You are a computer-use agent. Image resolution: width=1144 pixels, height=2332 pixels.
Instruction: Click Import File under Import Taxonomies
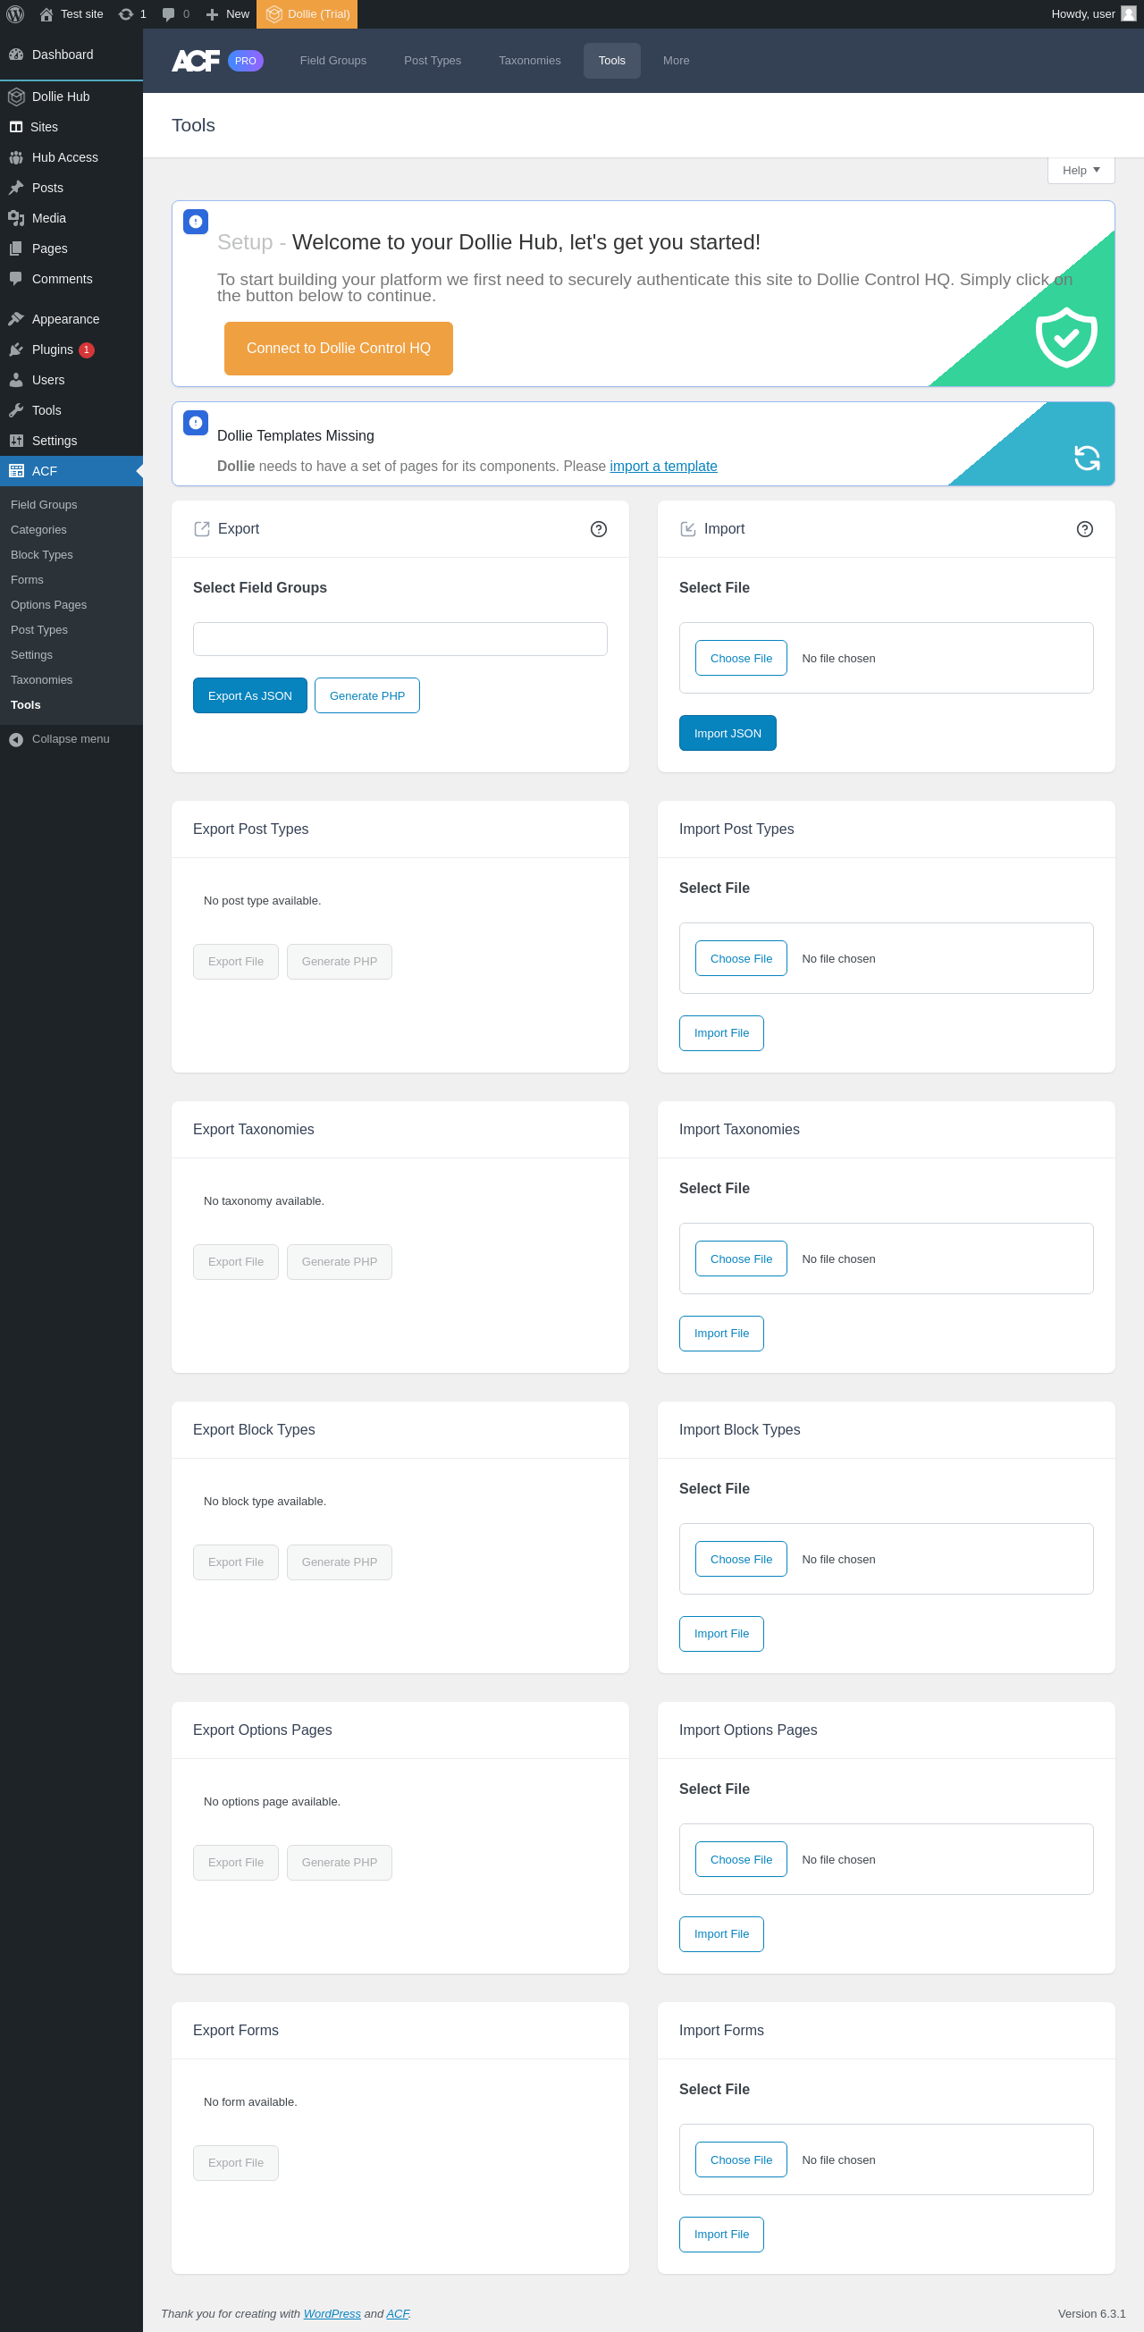[x=721, y=1334]
